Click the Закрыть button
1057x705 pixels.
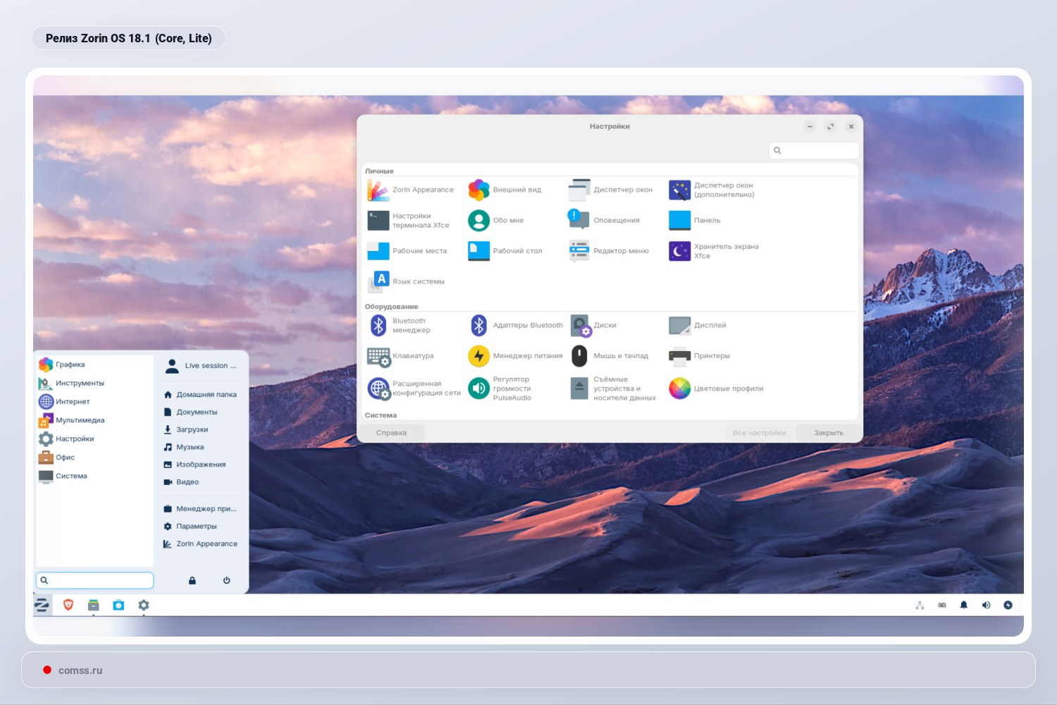[826, 432]
